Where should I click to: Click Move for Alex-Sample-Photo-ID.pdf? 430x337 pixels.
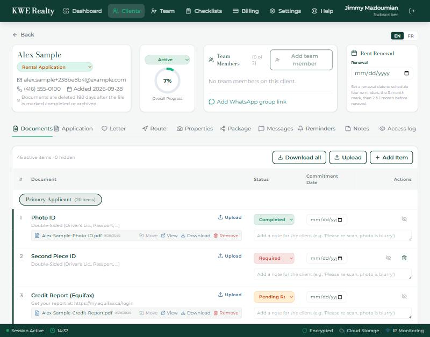click(148, 236)
